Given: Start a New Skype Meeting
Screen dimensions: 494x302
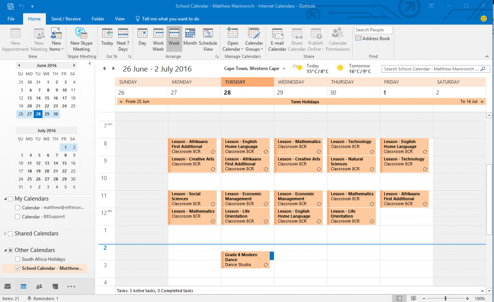Looking at the screenshot, I should pos(81,39).
